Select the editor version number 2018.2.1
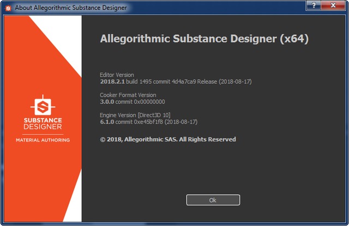The width and height of the screenshot is (349, 226). point(112,82)
